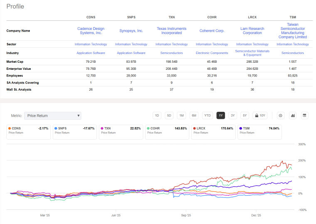Click CDNS Application Software industry link
Screen dimensions: 316x224
(91, 53)
